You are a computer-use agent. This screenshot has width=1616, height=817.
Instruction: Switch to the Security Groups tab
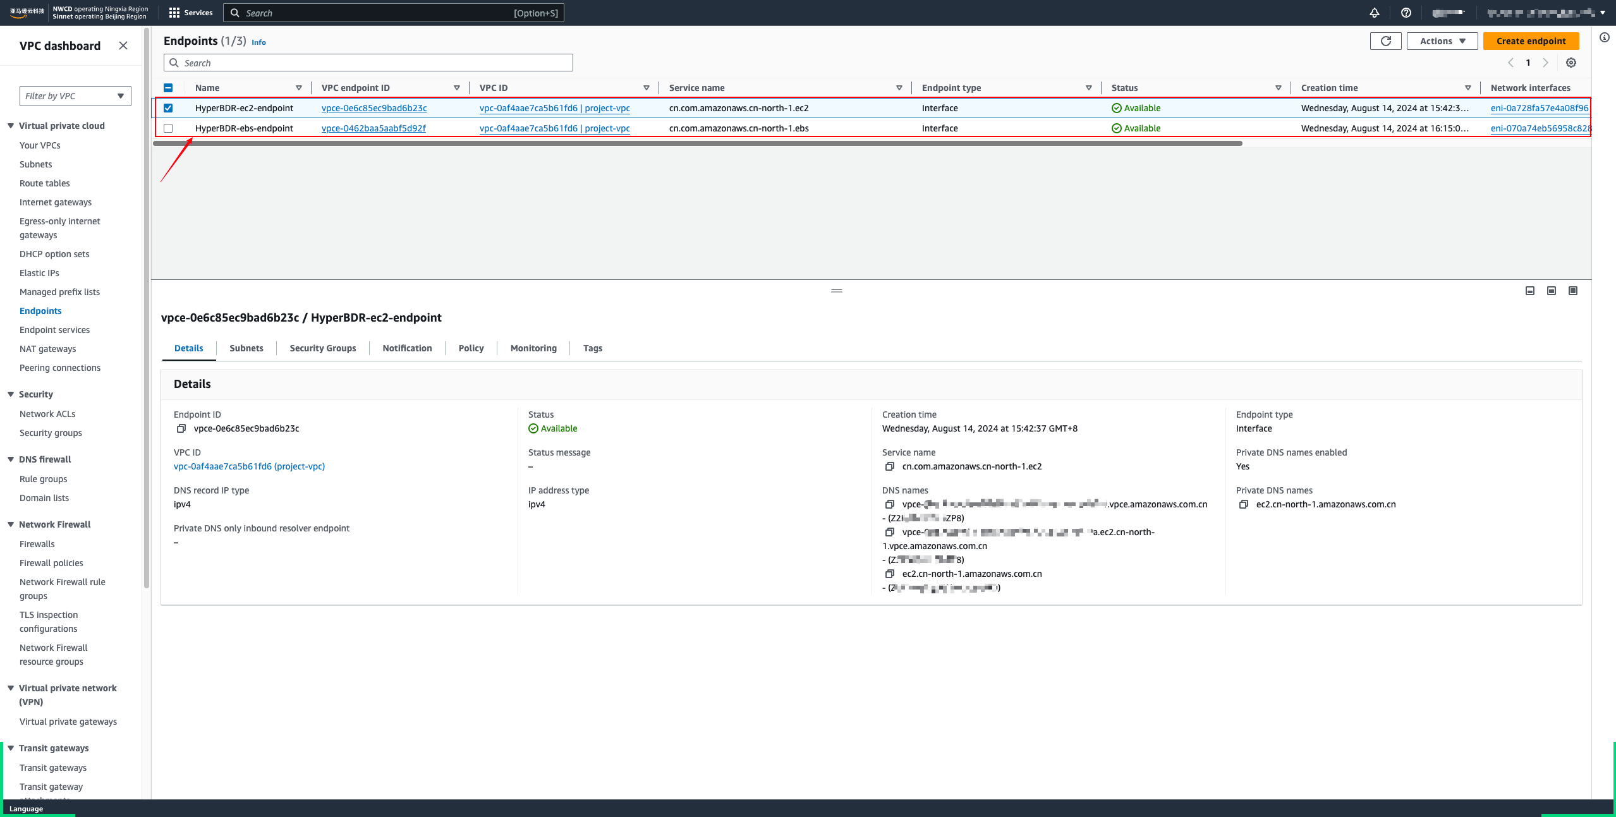point(322,348)
